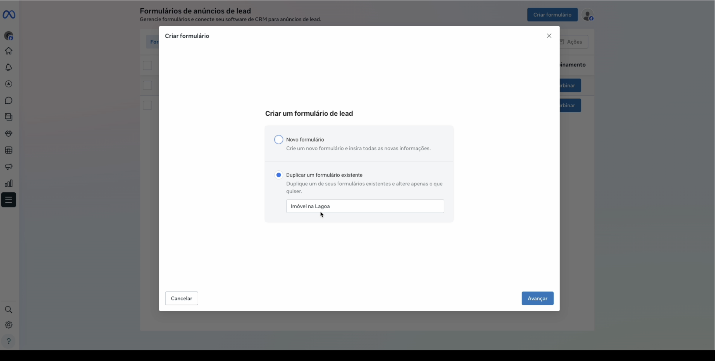Open the Ações dropdown button
This screenshot has width=715, height=361.
pos(574,42)
